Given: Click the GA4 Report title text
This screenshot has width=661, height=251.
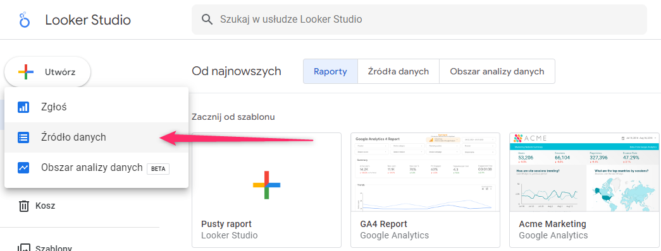Looking at the screenshot, I should [383, 224].
